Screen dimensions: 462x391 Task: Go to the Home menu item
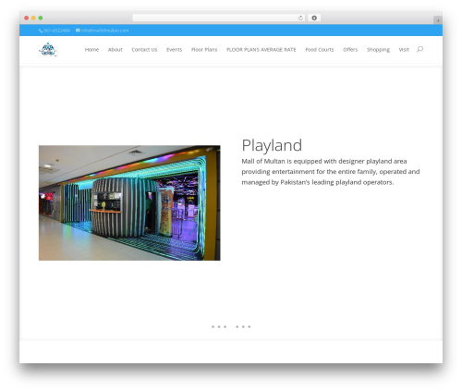pos(91,50)
